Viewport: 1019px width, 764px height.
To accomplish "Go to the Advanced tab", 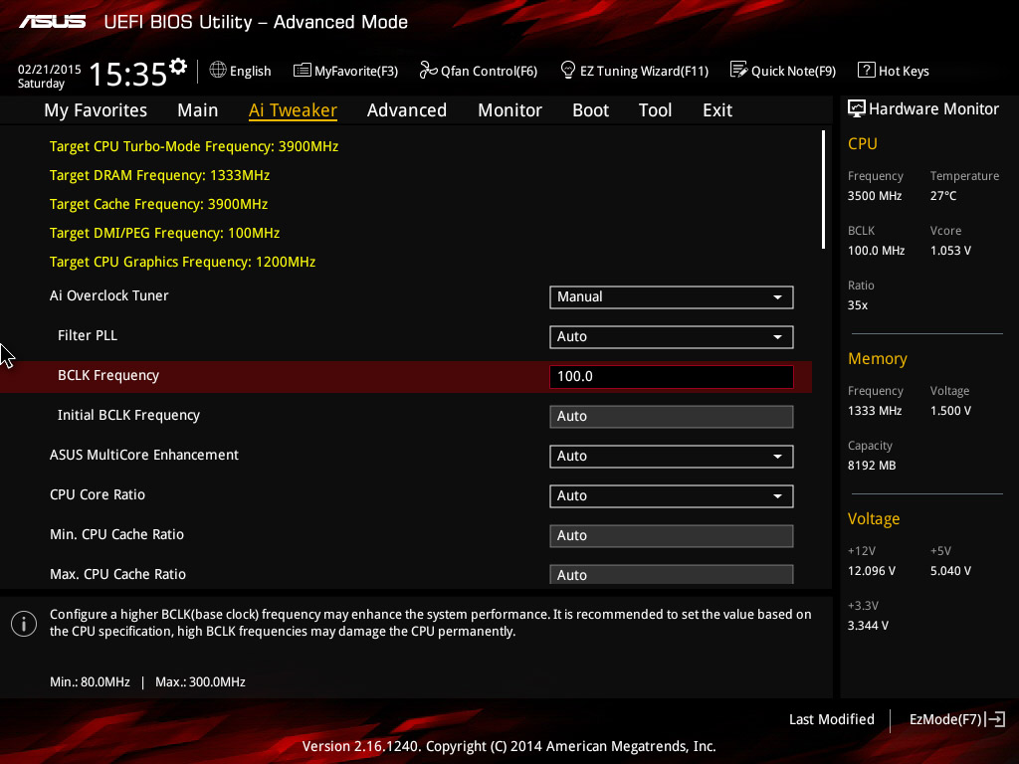I will click(407, 110).
